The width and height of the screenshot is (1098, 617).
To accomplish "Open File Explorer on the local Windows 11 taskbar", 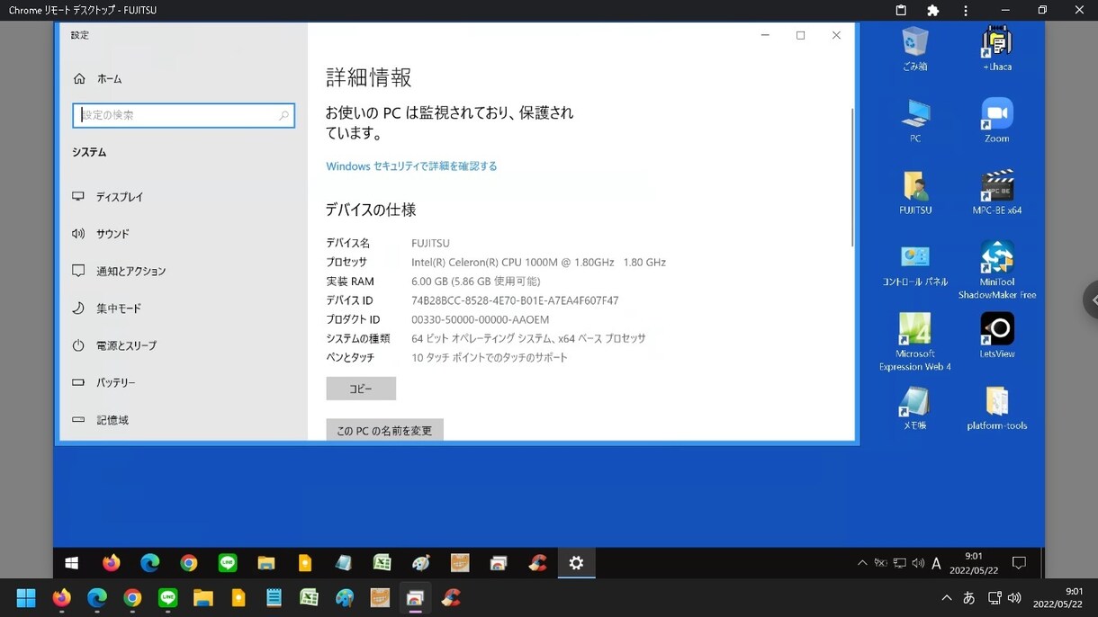I will pos(202,598).
